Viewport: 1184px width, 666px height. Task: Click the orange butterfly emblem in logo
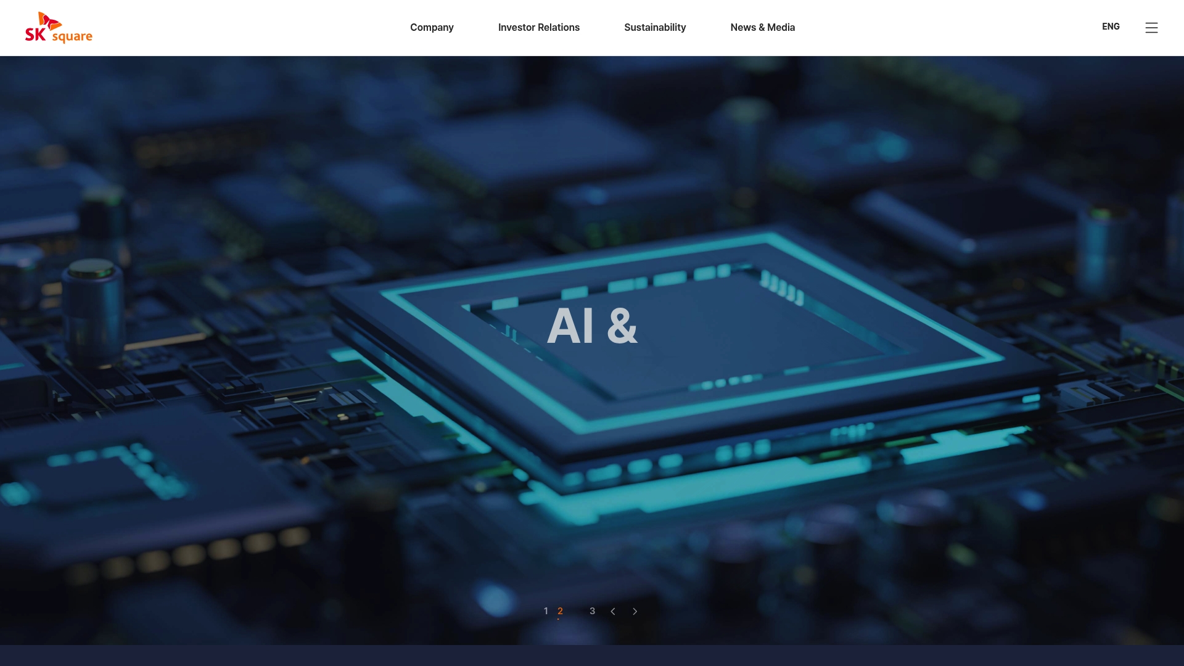point(49,22)
